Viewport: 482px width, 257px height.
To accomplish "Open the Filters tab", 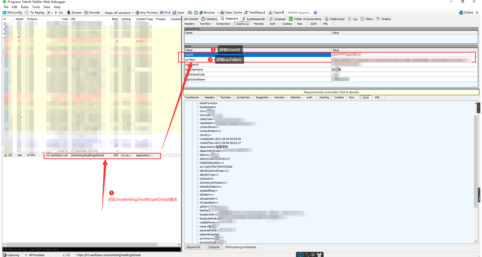I will (x=367, y=19).
